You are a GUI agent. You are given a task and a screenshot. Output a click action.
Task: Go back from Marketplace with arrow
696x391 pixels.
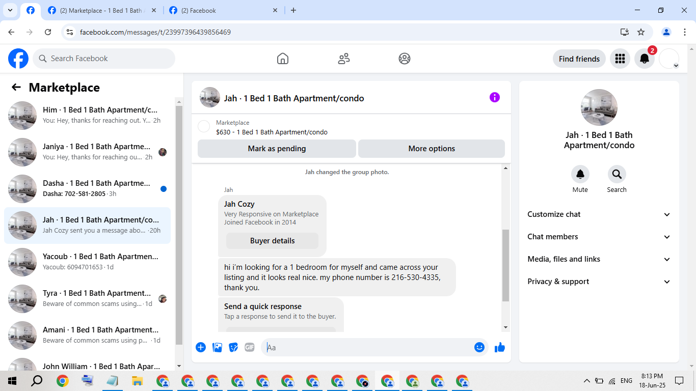(x=16, y=87)
